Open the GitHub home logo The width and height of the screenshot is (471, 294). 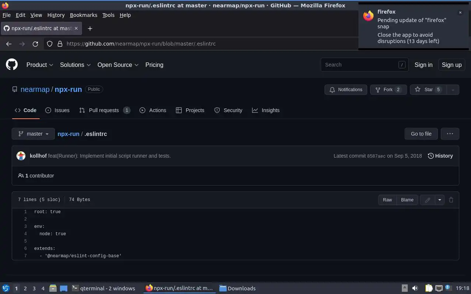12,65
